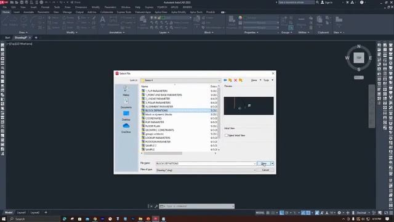The image size is (394, 222).
Task: Toggle Object Snap Tracking in status bar
Action: (304, 213)
